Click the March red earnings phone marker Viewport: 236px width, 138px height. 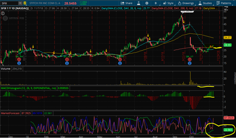(x=67, y=60)
